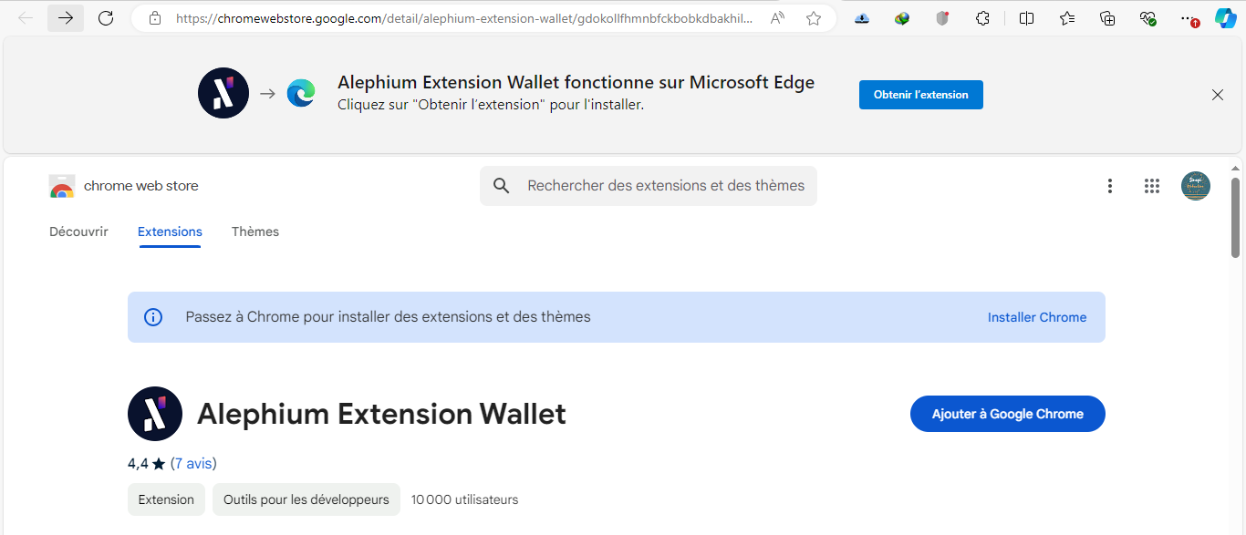The image size is (1246, 535).
Task: Click the Alephium Extension Wallet page title
Action: coord(381,414)
